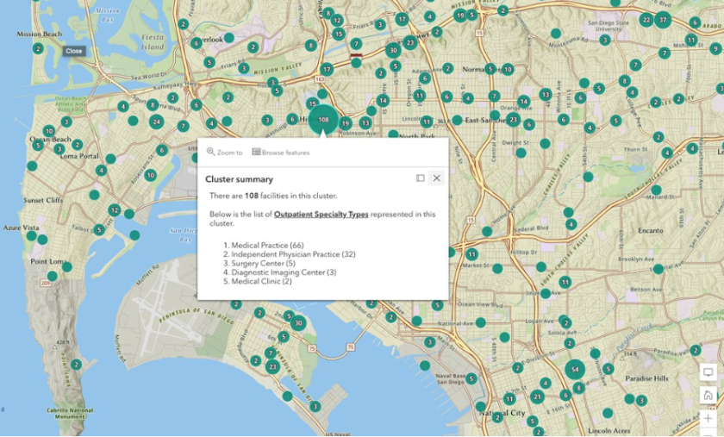Select the 37 cluster marker

tap(663, 20)
